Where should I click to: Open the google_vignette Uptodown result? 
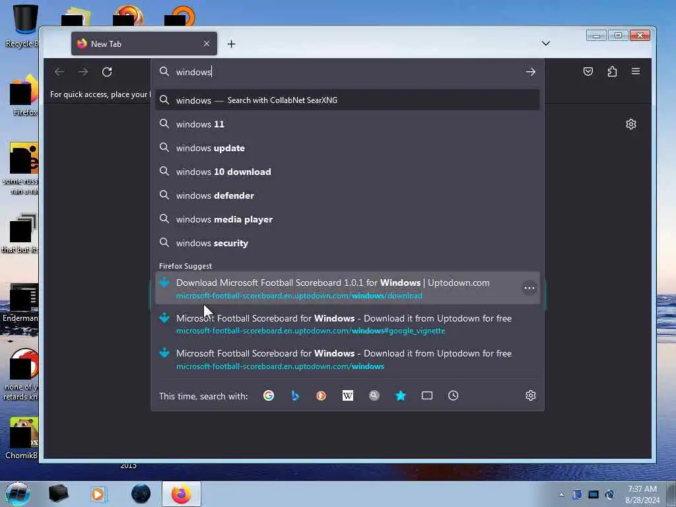[x=347, y=323]
